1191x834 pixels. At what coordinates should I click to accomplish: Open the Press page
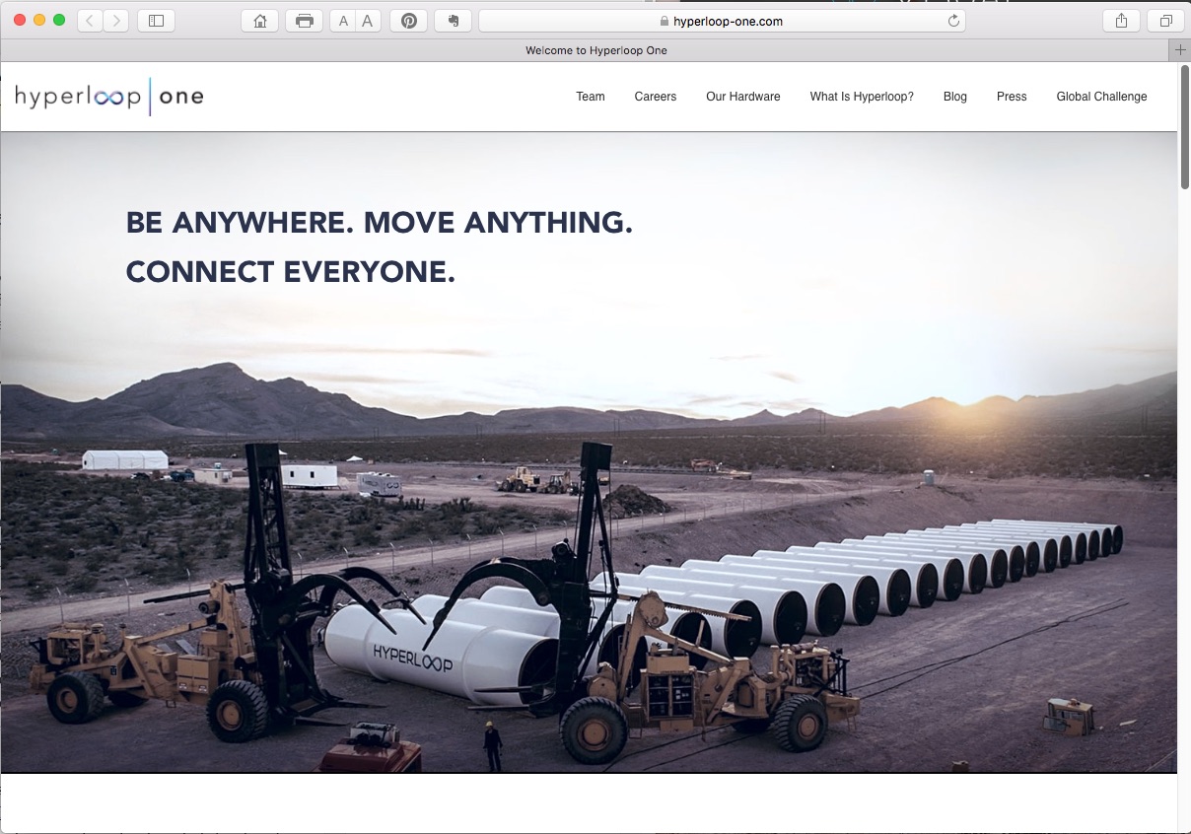click(x=1012, y=97)
